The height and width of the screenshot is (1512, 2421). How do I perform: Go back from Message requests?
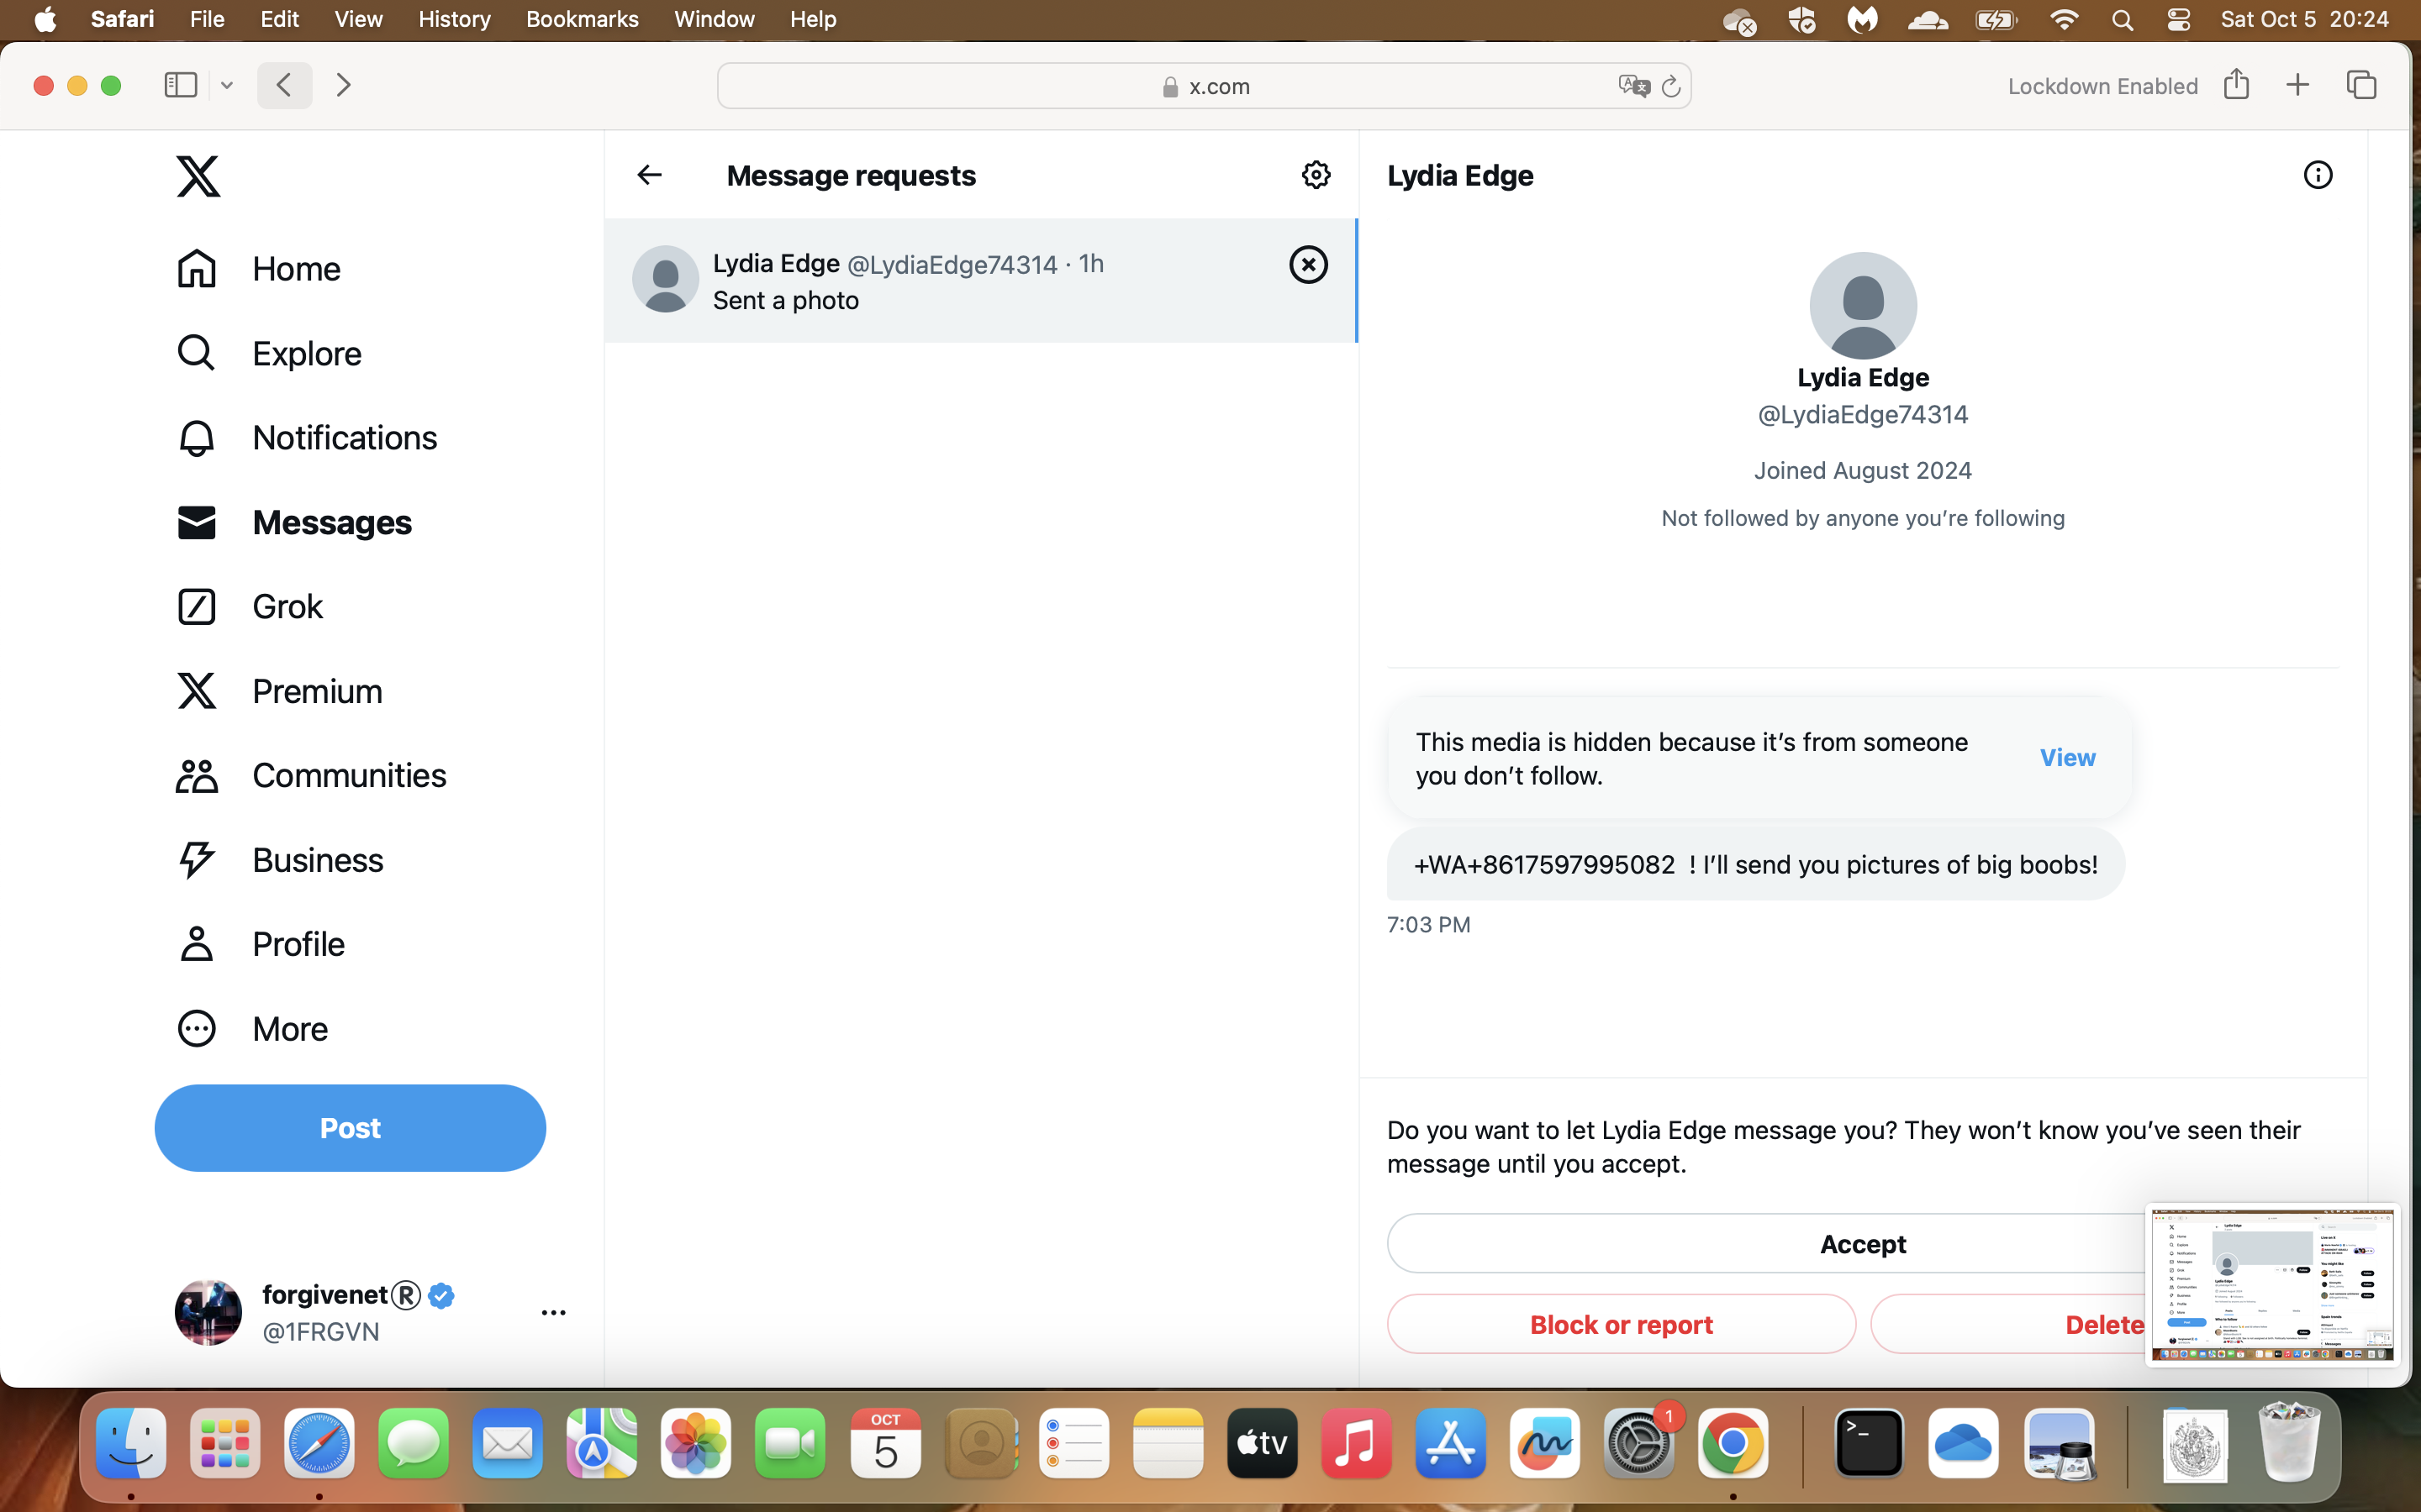click(x=649, y=175)
